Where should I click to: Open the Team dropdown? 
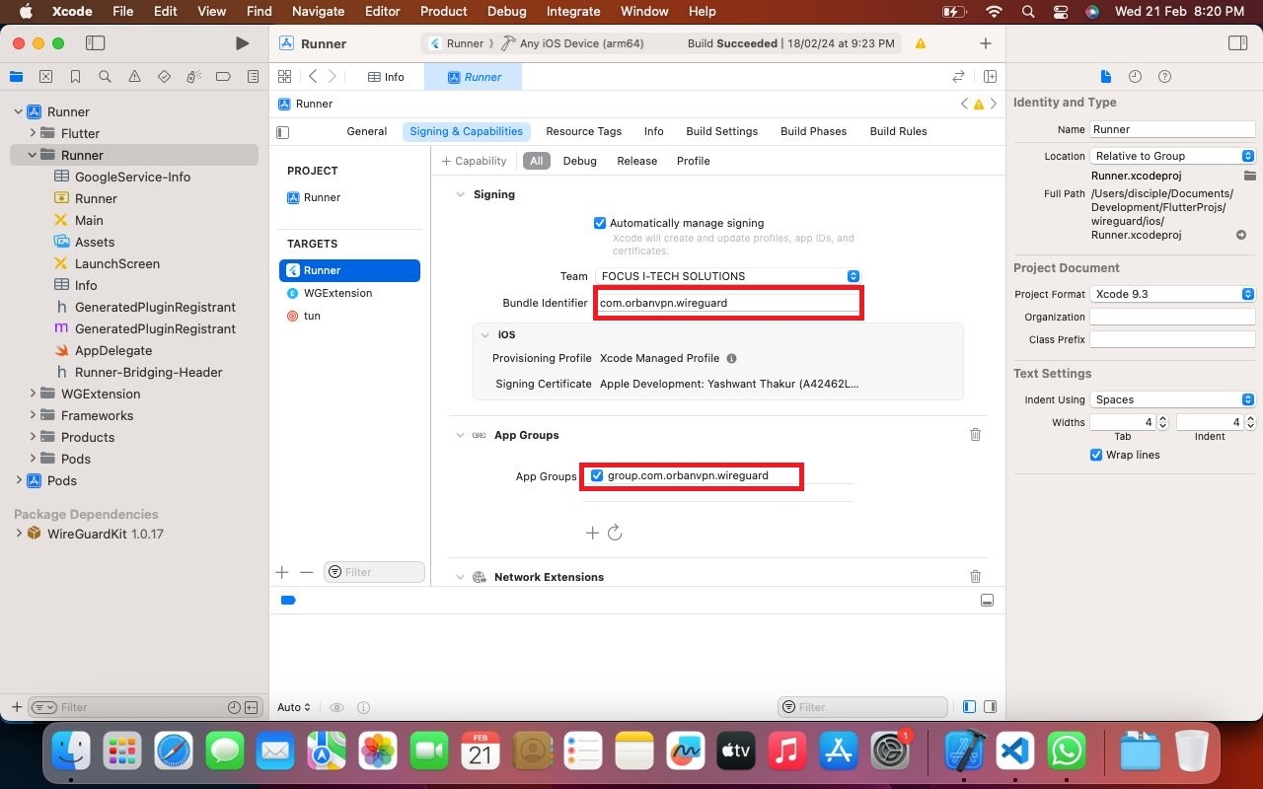coord(728,276)
